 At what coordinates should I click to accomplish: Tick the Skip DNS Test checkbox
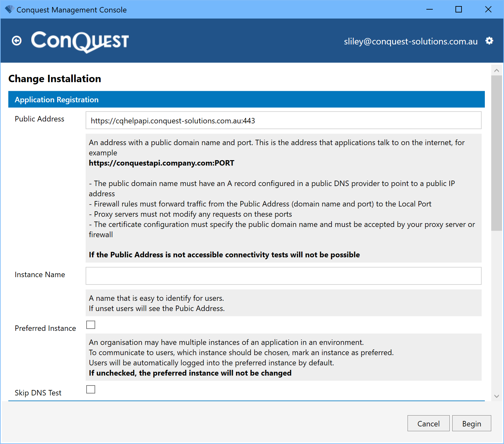coord(91,389)
